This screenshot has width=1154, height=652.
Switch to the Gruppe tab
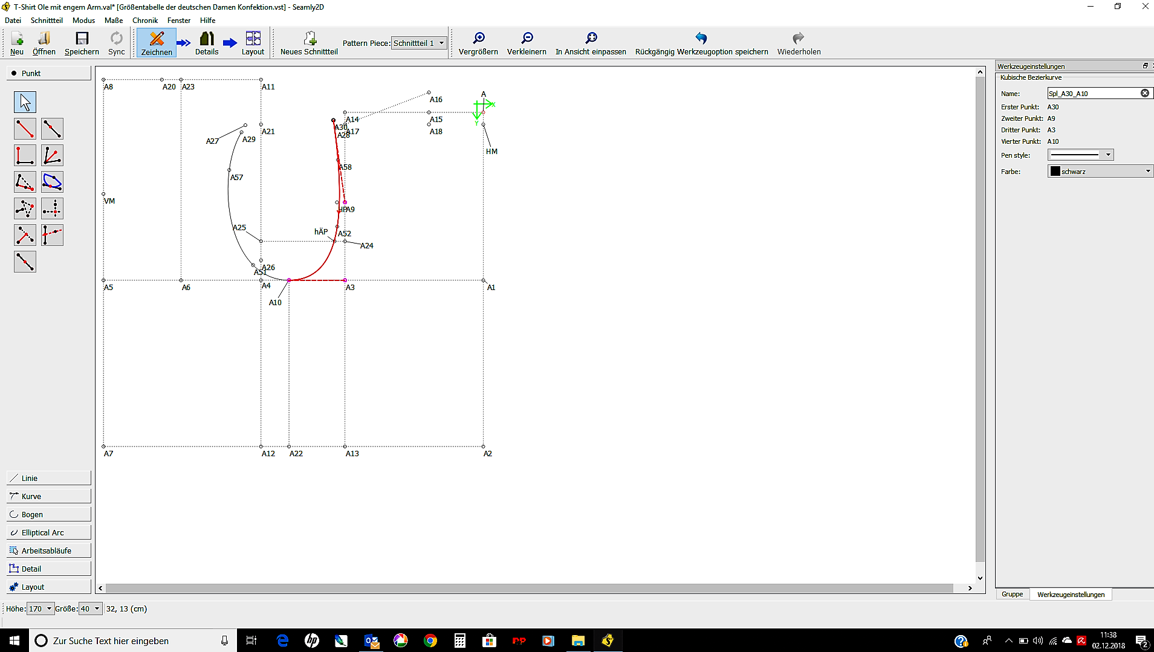tap(1012, 594)
